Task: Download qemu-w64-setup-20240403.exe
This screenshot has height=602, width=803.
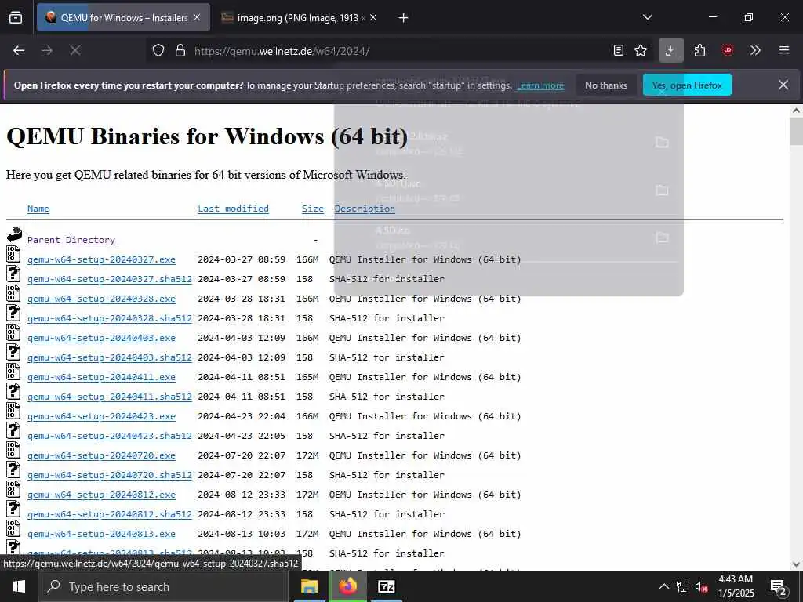Action: (x=101, y=338)
